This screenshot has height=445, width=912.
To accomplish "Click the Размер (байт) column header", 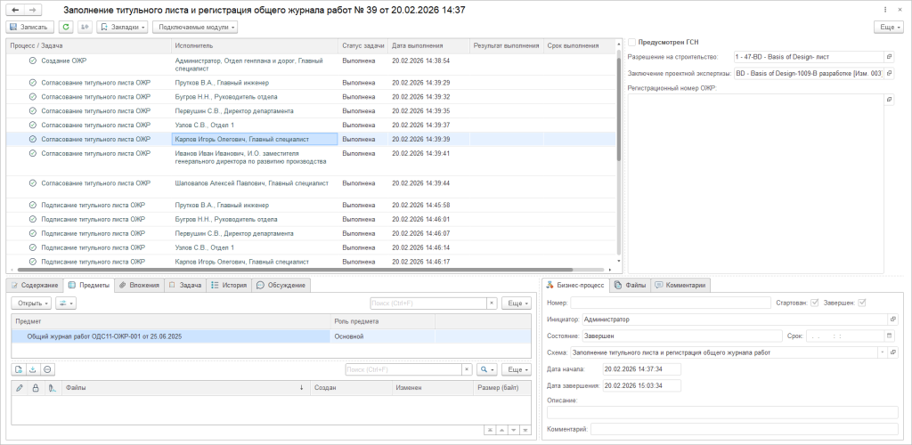I will tap(502, 387).
